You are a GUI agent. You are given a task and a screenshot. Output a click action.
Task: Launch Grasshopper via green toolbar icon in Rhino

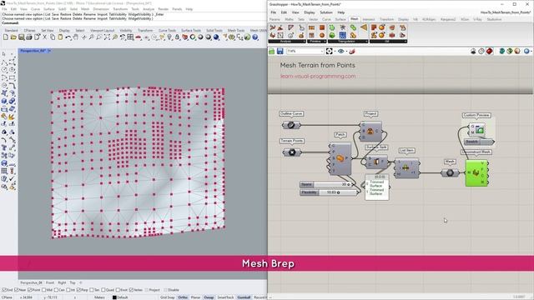coord(247,37)
